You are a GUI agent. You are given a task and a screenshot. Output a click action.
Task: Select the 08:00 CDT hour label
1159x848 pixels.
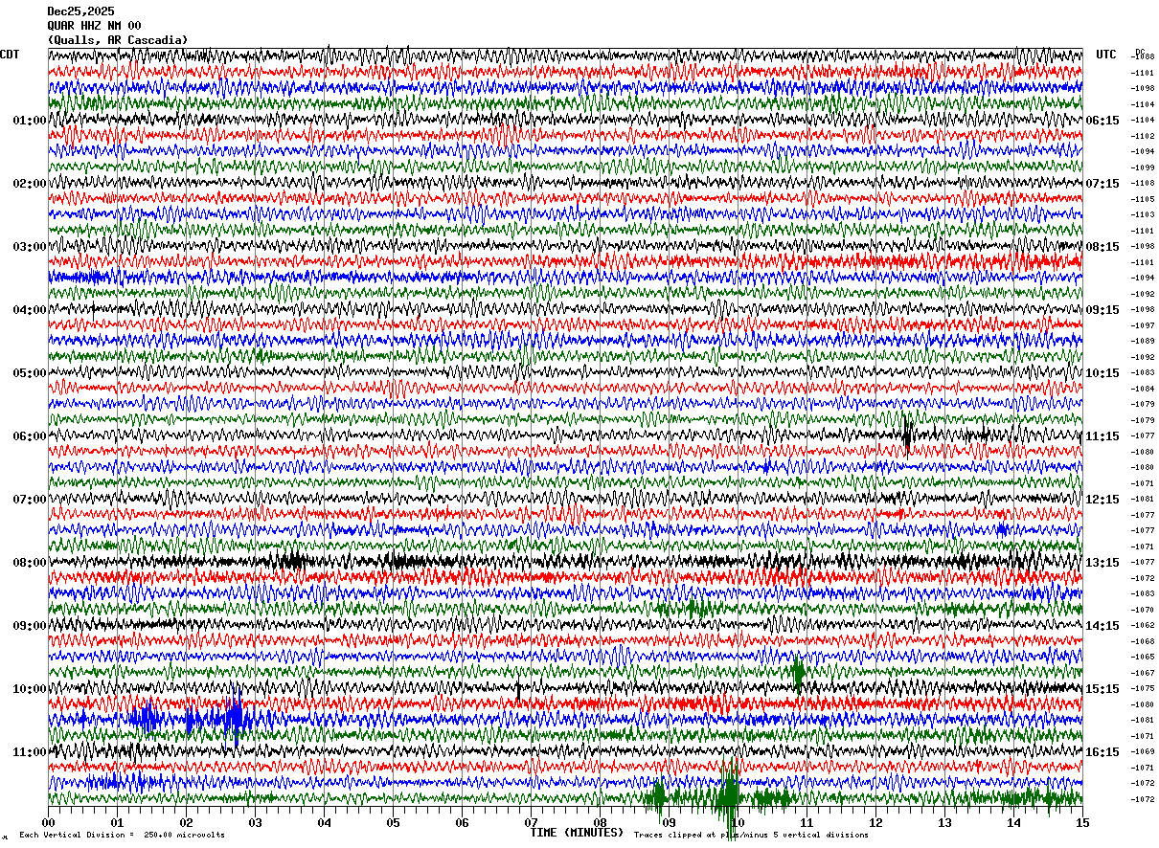(30, 563)
